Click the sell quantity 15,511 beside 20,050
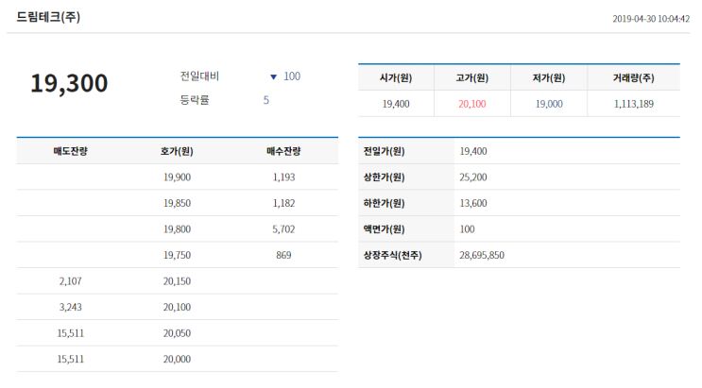 [70, 333]
